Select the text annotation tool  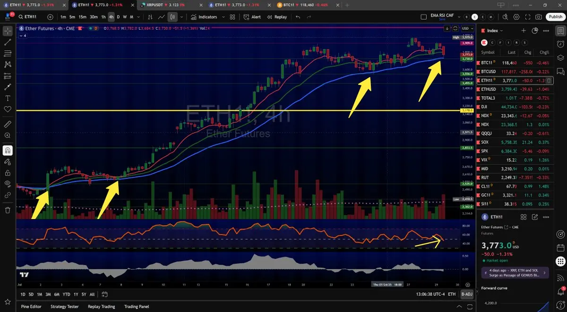(x=8, y=98)
